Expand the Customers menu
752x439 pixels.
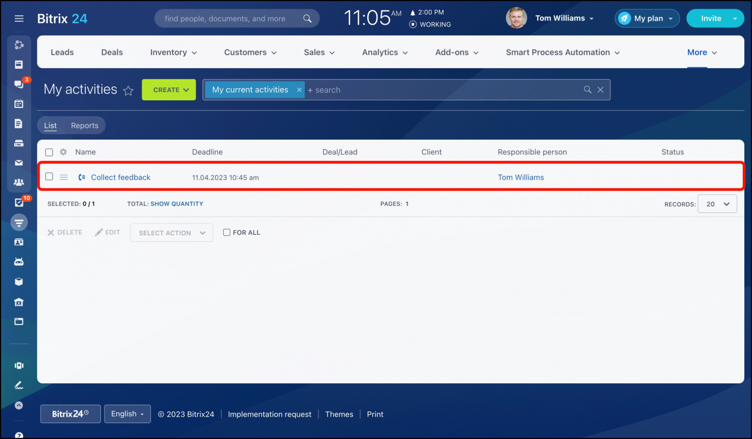coord(250,52)
